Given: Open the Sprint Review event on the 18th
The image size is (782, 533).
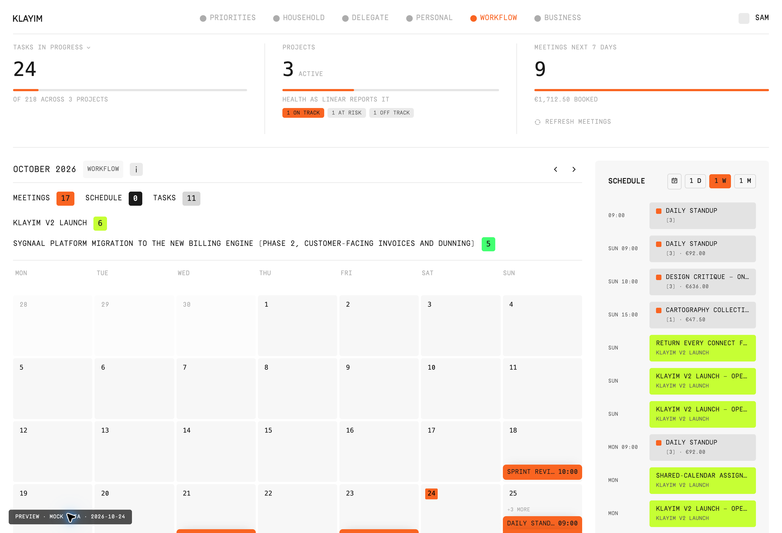Looking at the screenshot, I should [542, 472].
